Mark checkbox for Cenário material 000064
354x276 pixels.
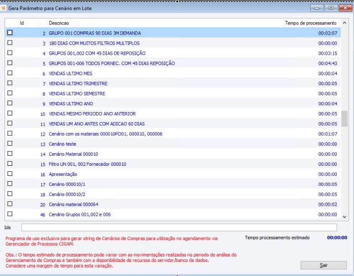[x=10, y=204]
